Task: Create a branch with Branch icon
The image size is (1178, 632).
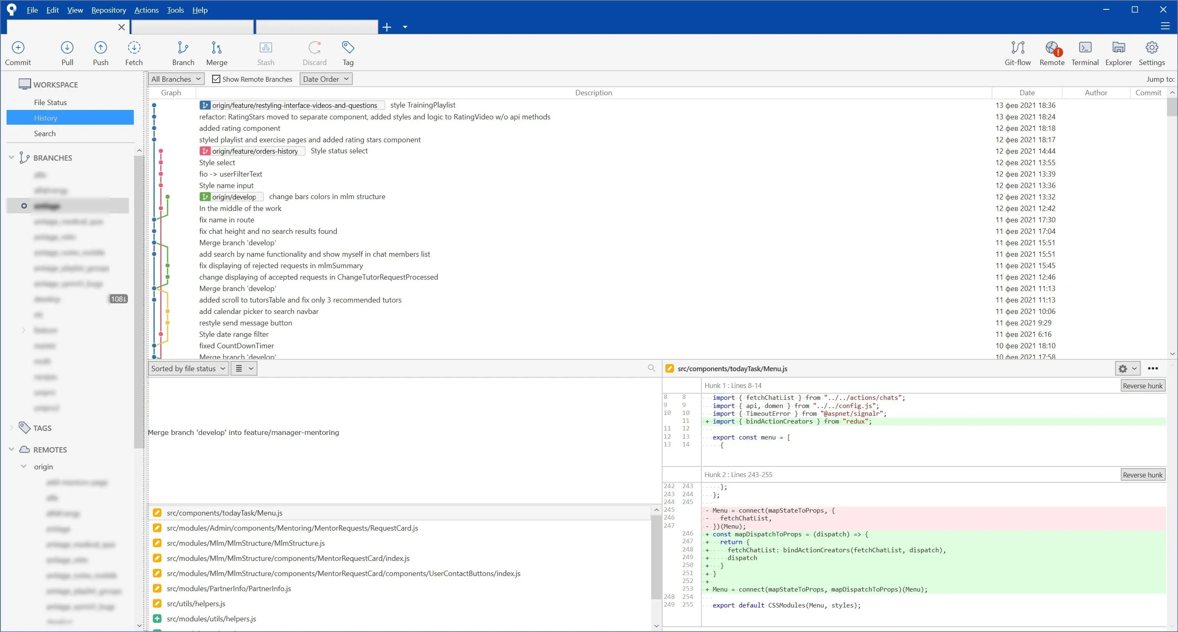Action: (183, 47)
